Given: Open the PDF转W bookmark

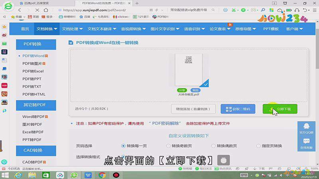Looking at the screenshot, I should [161, 17].
